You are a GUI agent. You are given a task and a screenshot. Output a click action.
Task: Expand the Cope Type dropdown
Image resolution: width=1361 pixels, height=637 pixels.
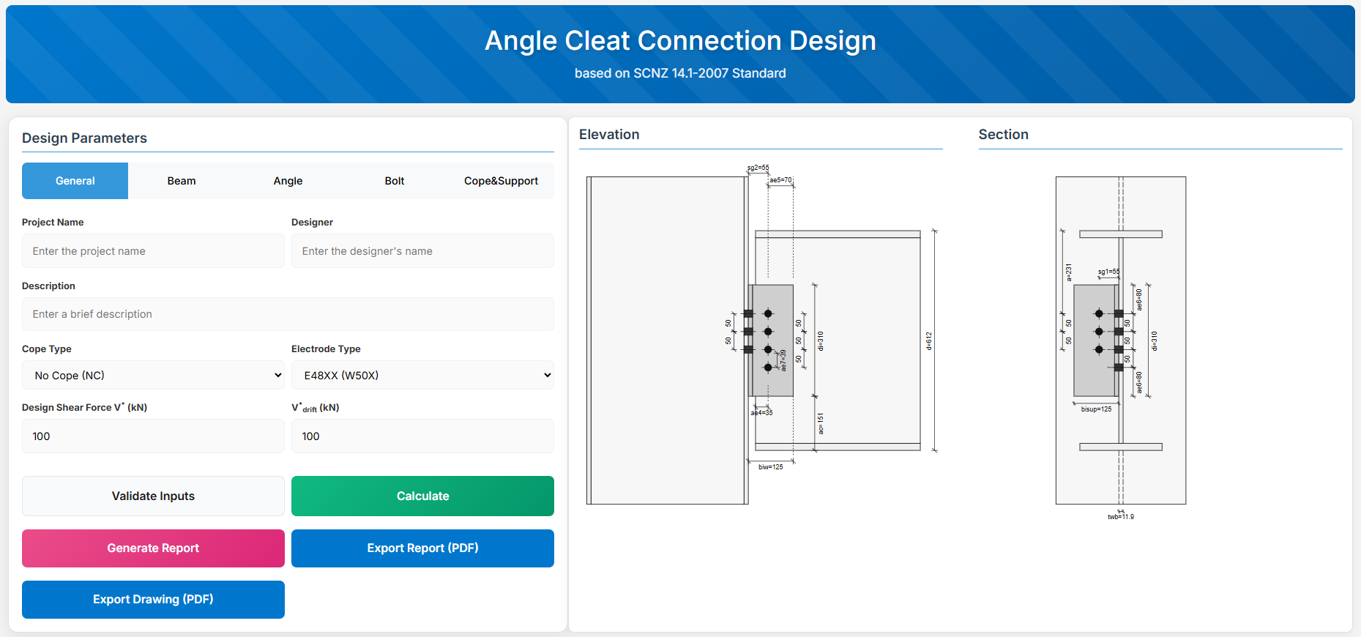(153, 376)
